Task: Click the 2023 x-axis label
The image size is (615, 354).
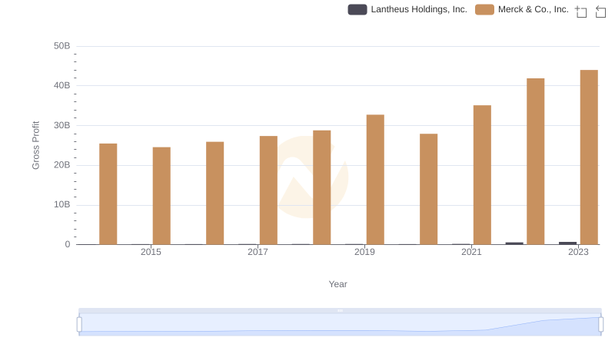Action: pyautogui.click(x=579, y=252)
